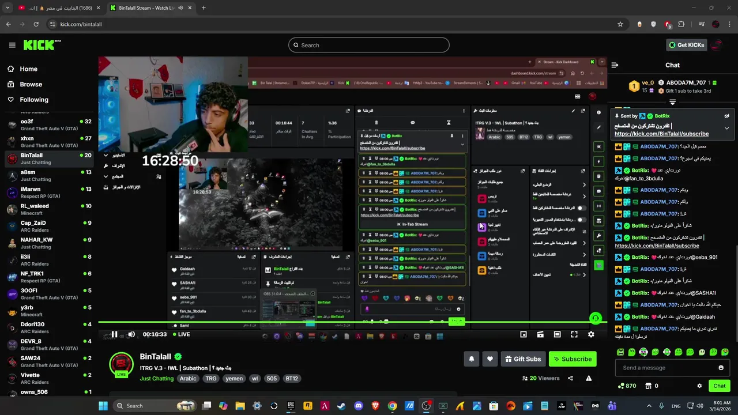Open NAHAR_KW channel in sidebar
Image resolution: width=738 pixels, height=415 pixels.
49,243
